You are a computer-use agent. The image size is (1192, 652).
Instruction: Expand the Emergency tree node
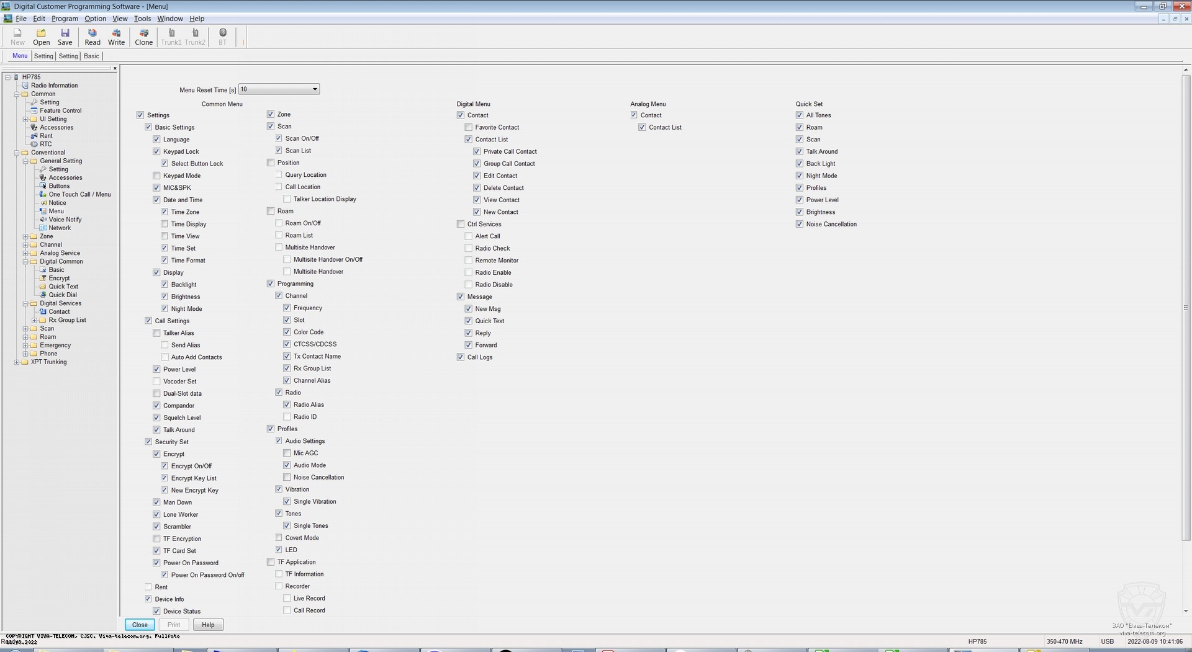coord(25,346)
